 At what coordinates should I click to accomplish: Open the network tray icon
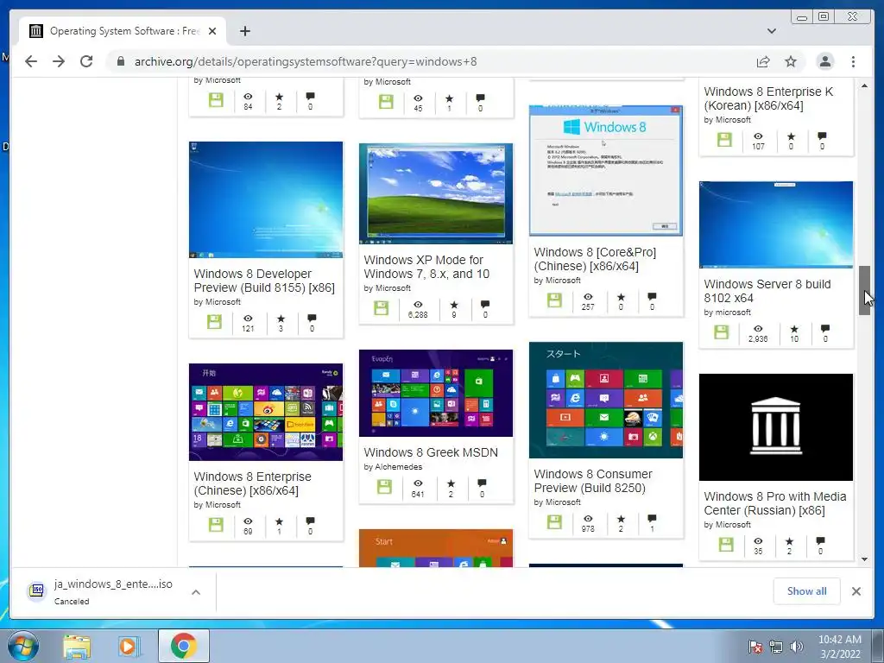click(x=776, y=647)
